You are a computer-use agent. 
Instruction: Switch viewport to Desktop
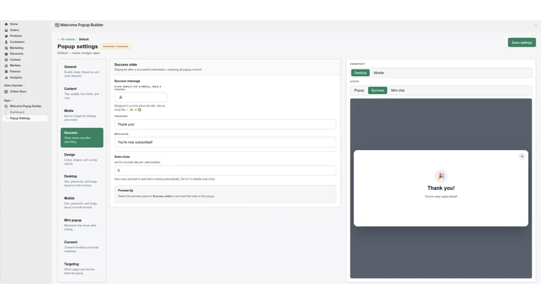(x=360, y=73)
